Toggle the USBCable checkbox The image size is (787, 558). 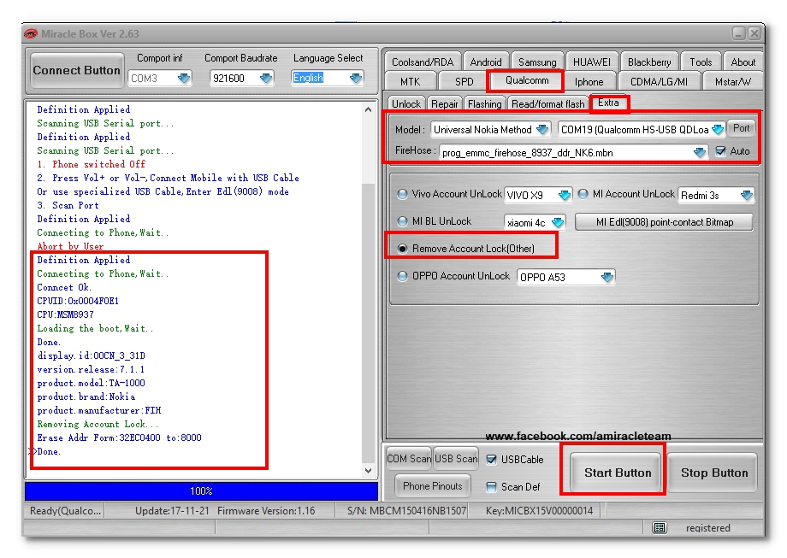tap(492, 460)
